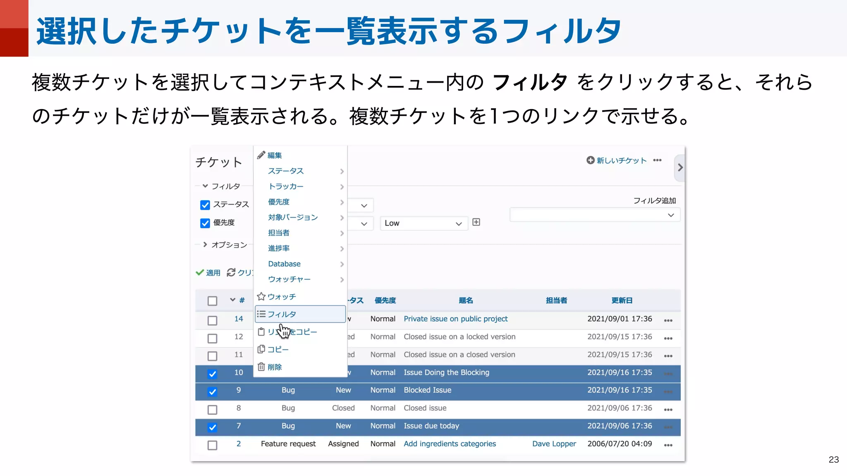Open 'Private issue on public project' ticket

click(455, 319)
